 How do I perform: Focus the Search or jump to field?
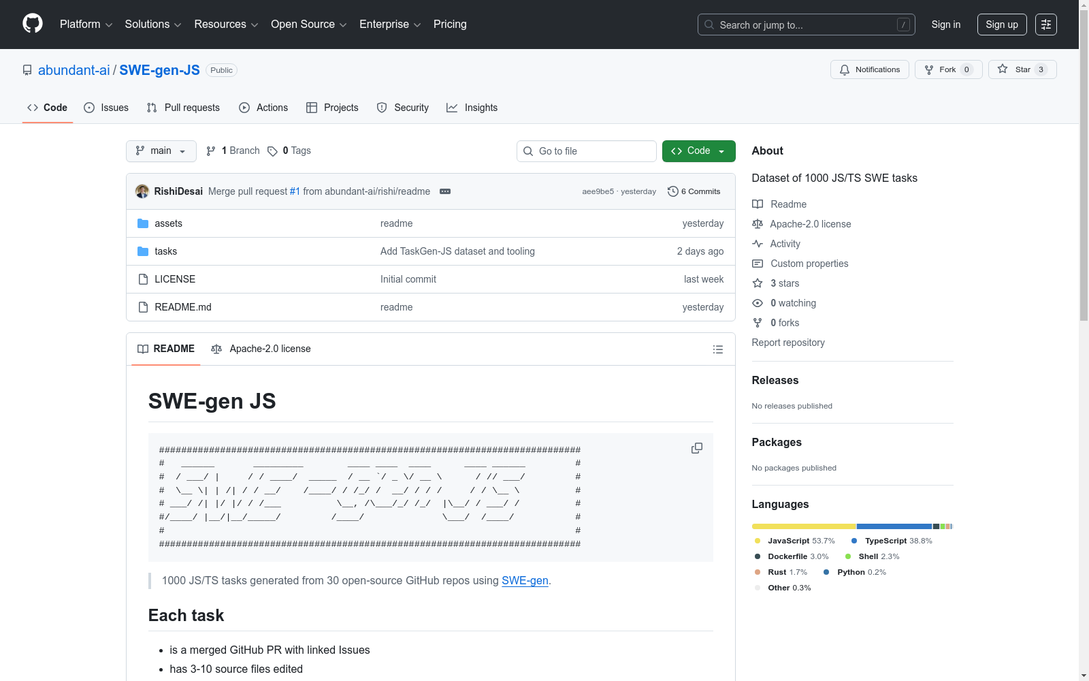807,25
